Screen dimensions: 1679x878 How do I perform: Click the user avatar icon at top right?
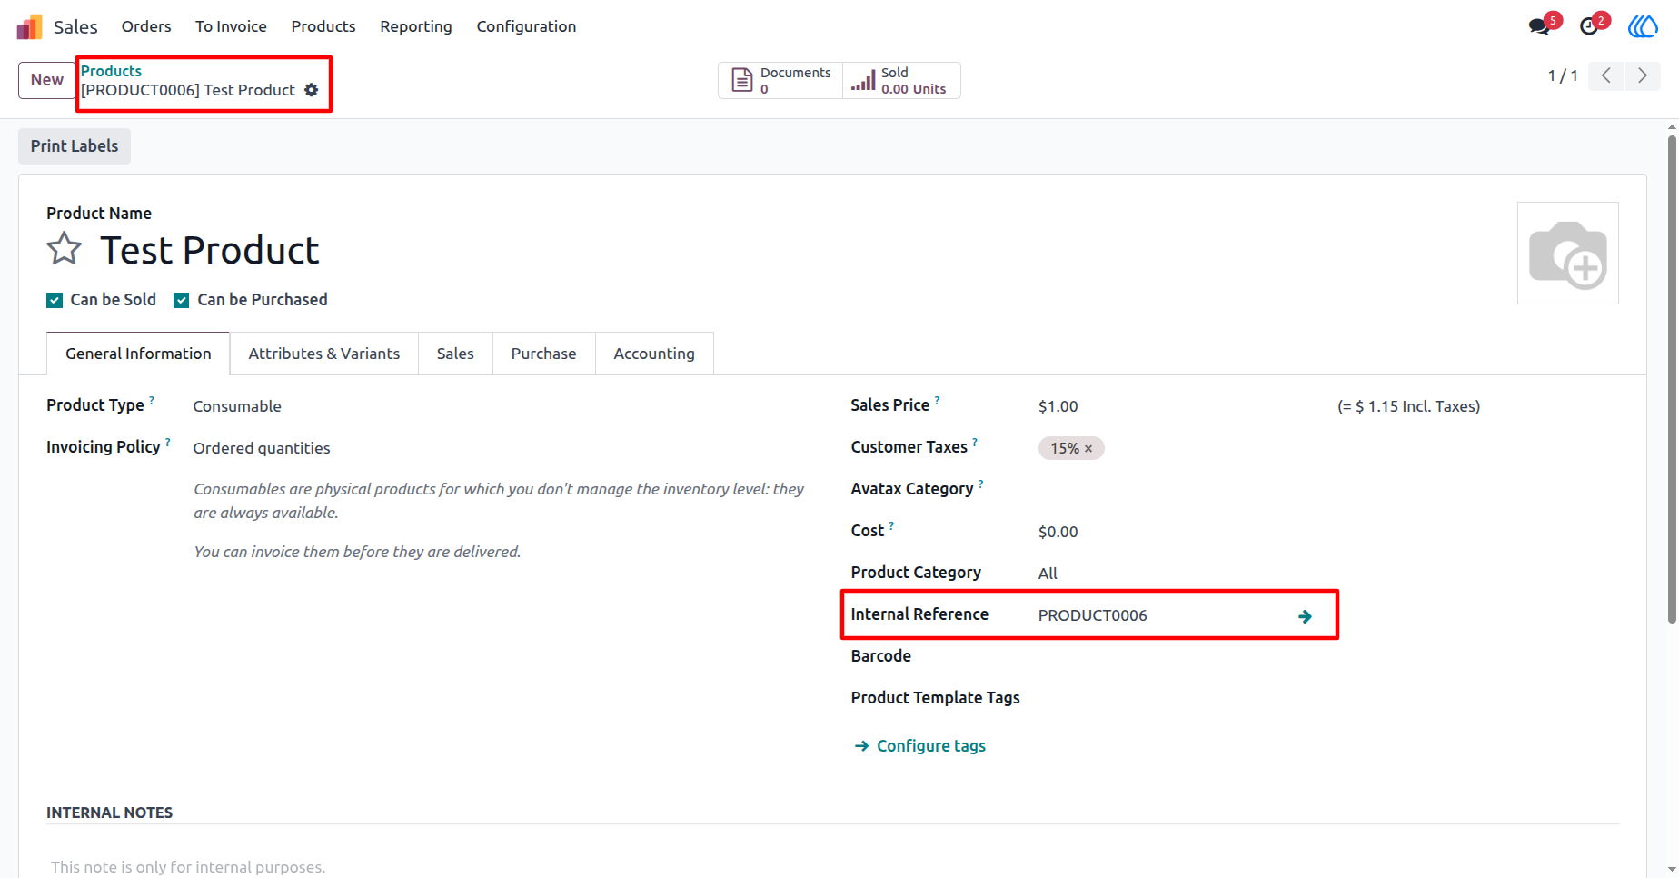[1643, 26]
